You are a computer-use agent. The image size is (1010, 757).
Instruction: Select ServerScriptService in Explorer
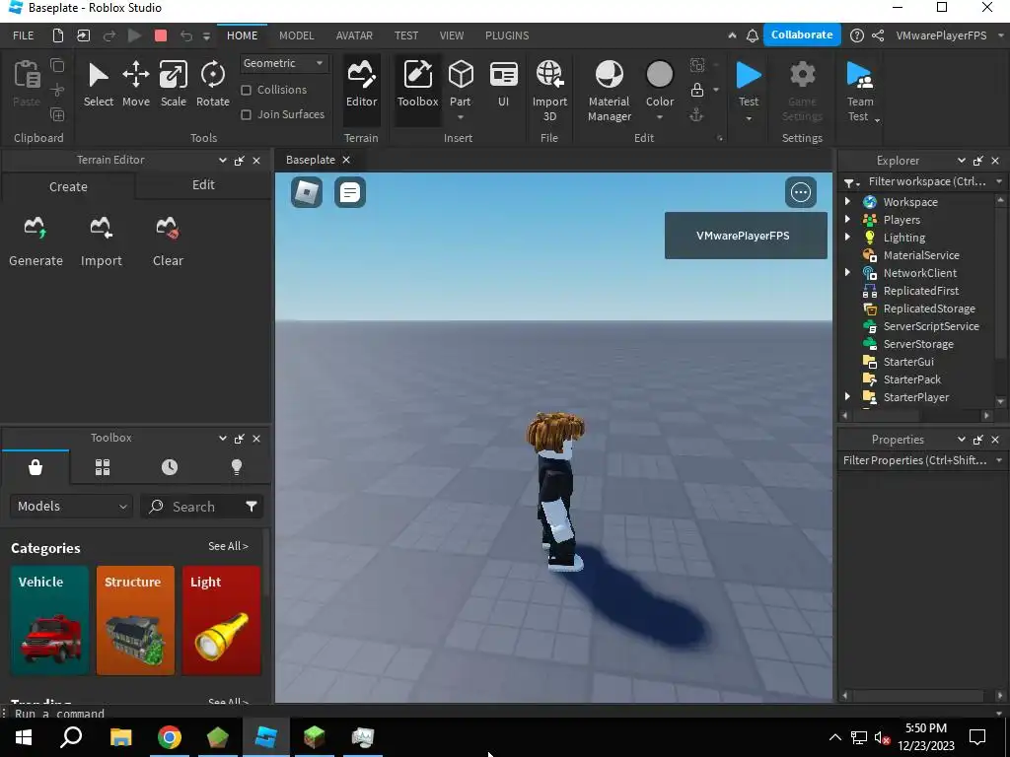tap(931, 326)
